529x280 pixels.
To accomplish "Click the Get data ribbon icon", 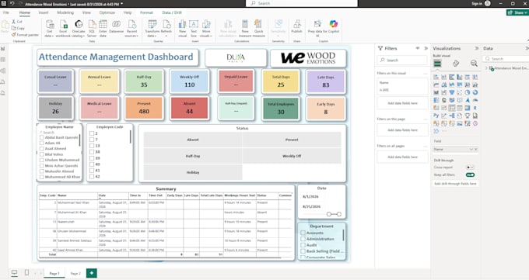I will [x=50, y=28].
